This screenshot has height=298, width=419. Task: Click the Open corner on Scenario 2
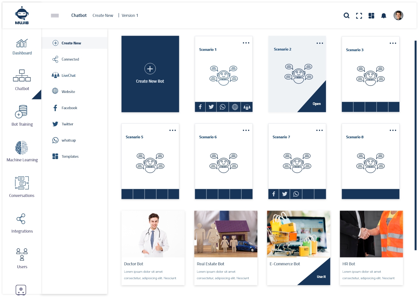[x=316, y=104]
